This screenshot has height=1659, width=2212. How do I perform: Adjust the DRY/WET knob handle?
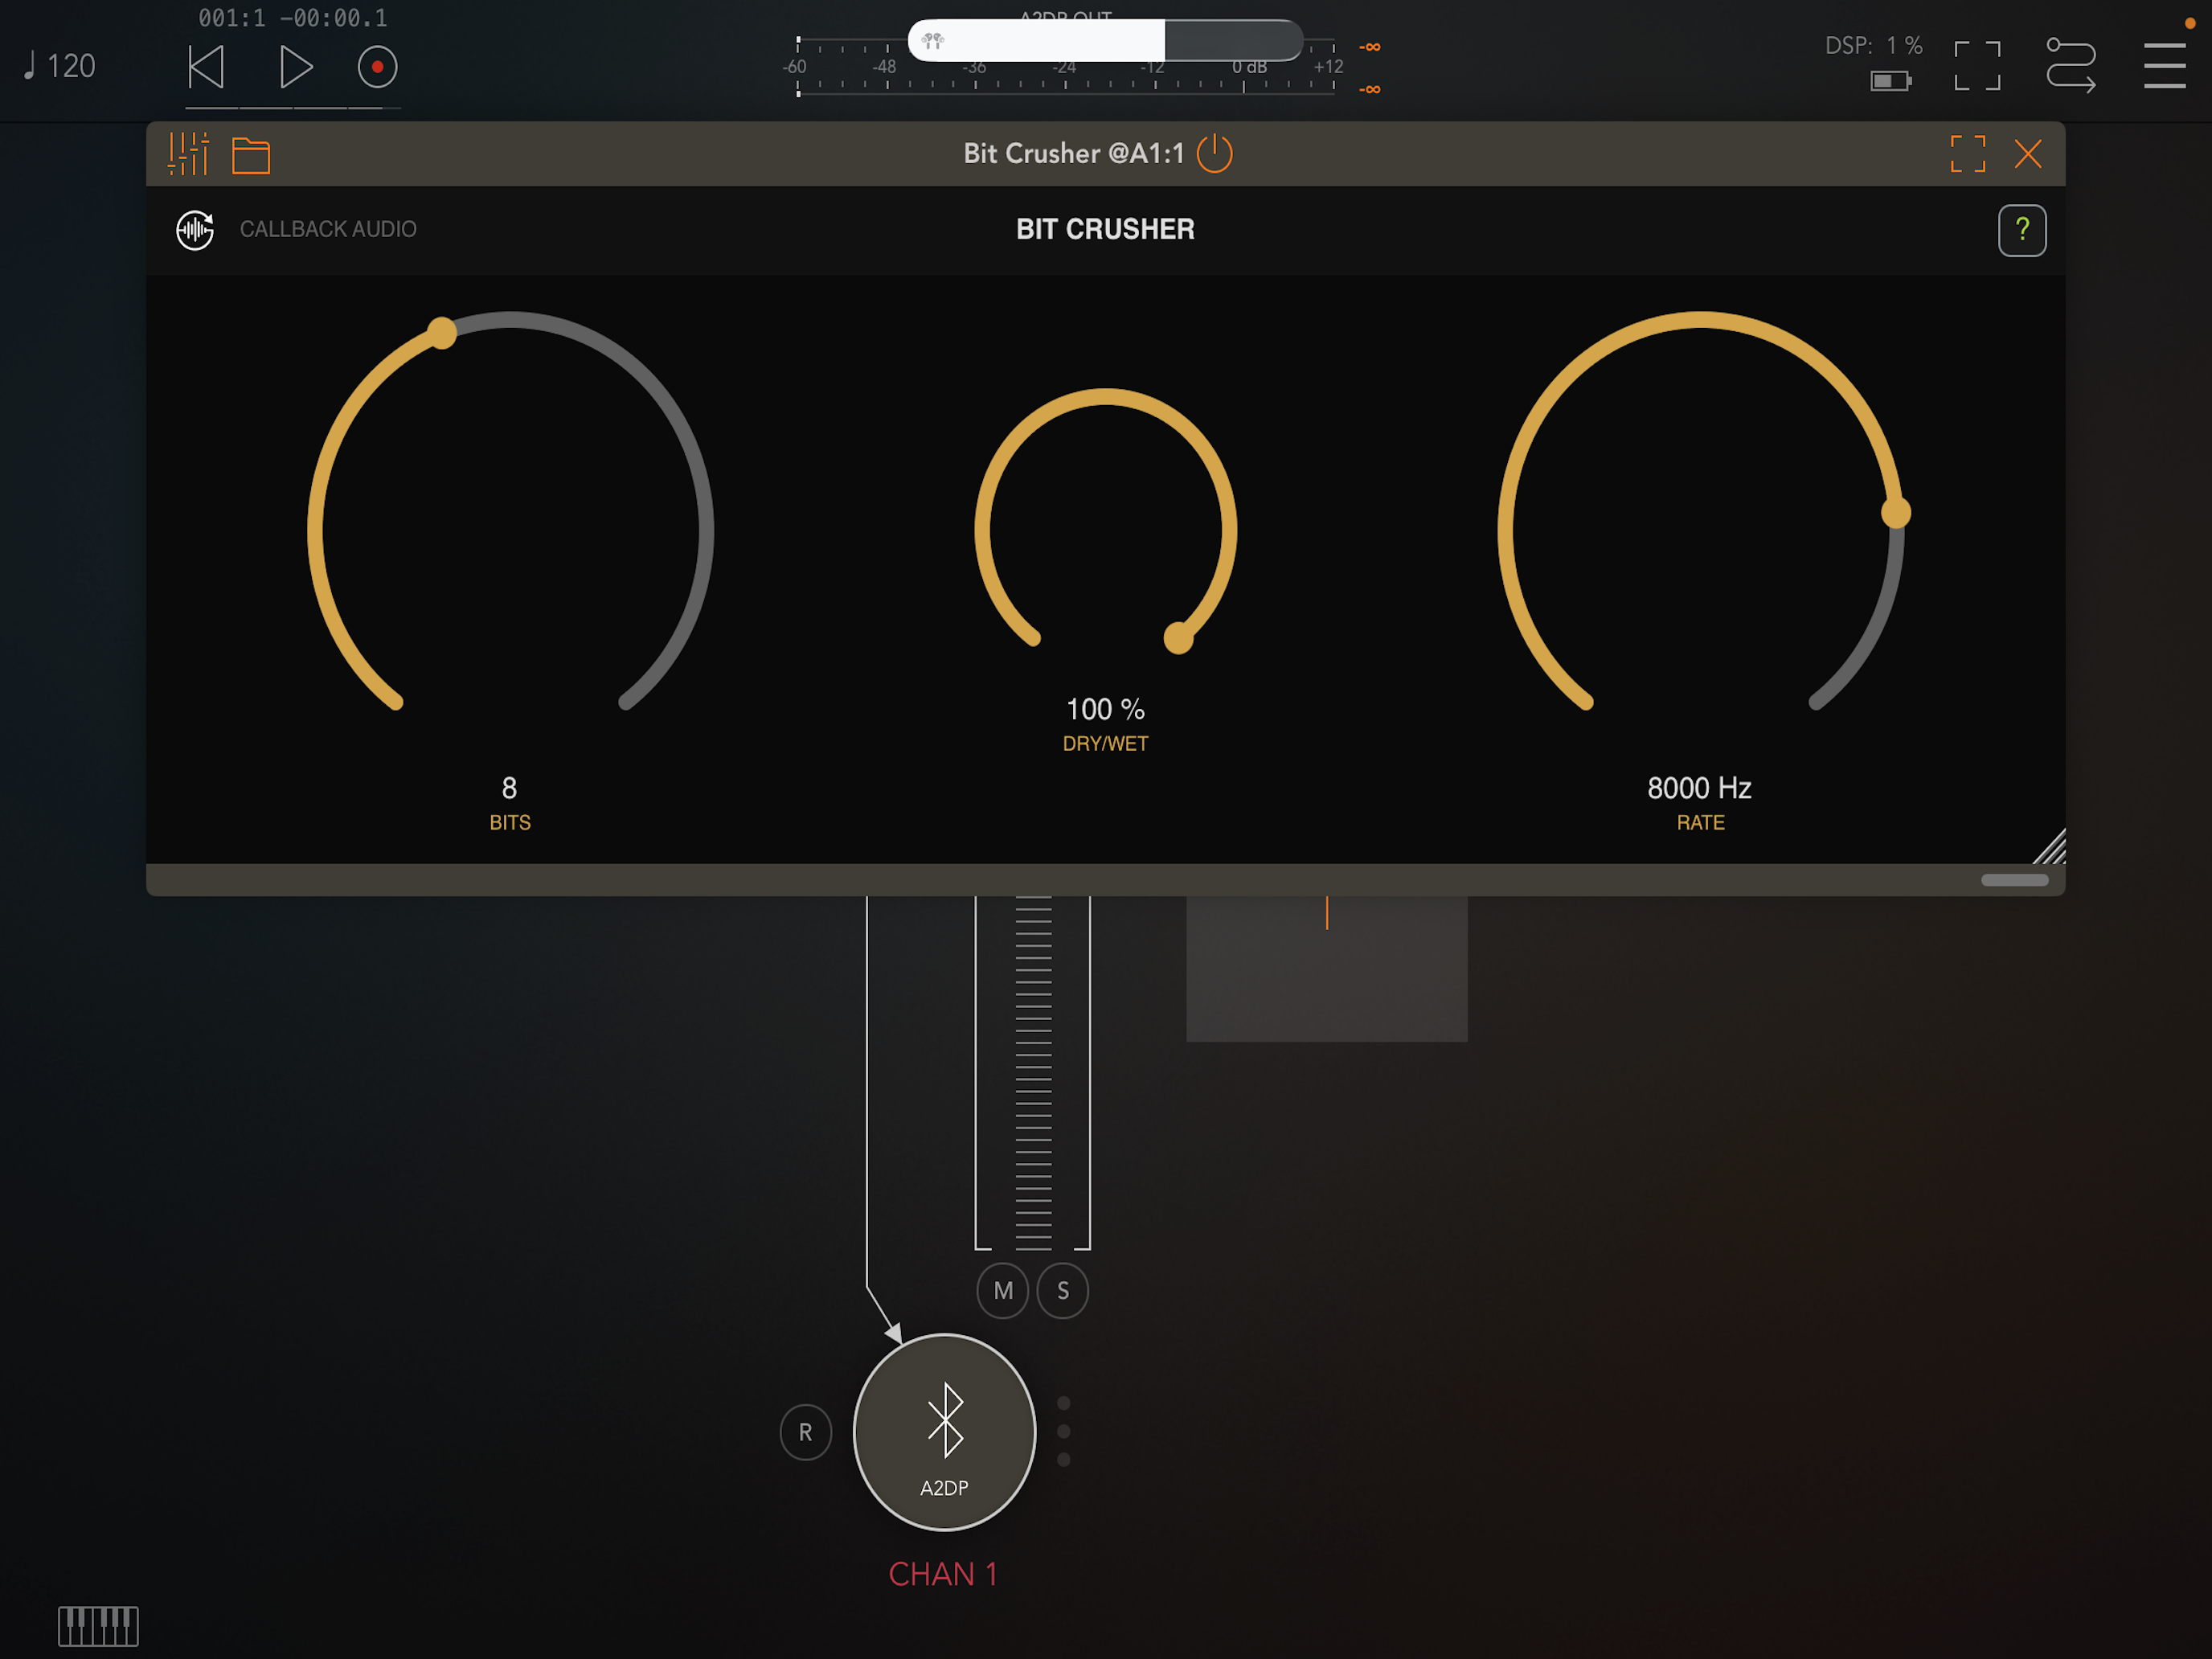(x=1179, y=637)
